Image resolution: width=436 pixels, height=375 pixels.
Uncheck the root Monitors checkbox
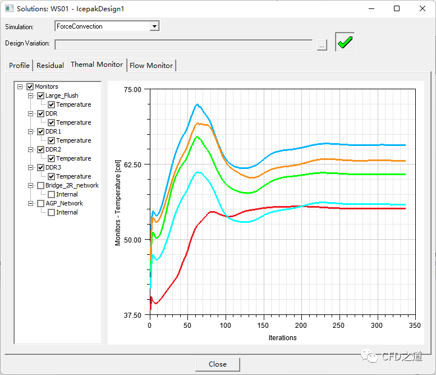tap(30, 86)
